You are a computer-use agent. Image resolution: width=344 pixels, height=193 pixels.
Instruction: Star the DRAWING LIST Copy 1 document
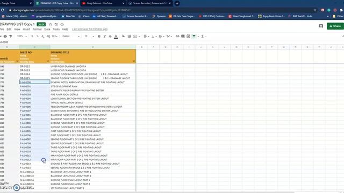[51, 24]
